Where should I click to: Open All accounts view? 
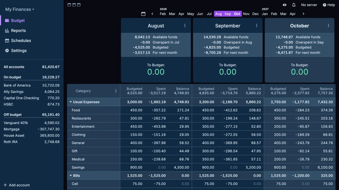tap(32, 67)
